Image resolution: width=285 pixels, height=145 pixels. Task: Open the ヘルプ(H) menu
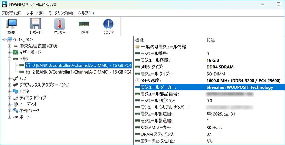coord(86,13)
